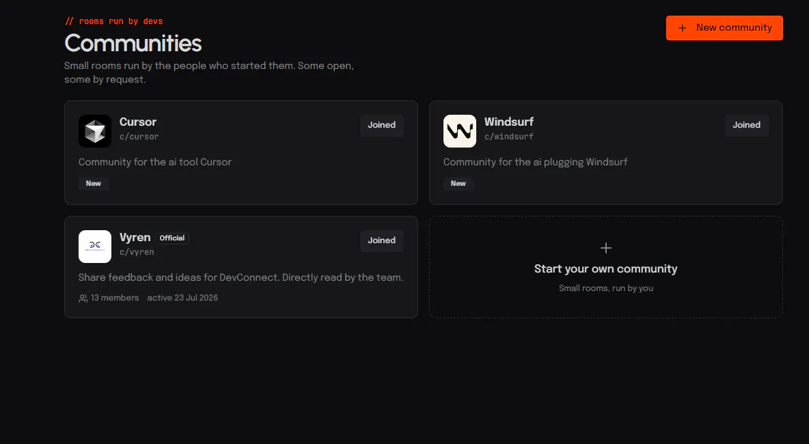
Task: Click the plus icon in New community button
Action: click(682, 29)
